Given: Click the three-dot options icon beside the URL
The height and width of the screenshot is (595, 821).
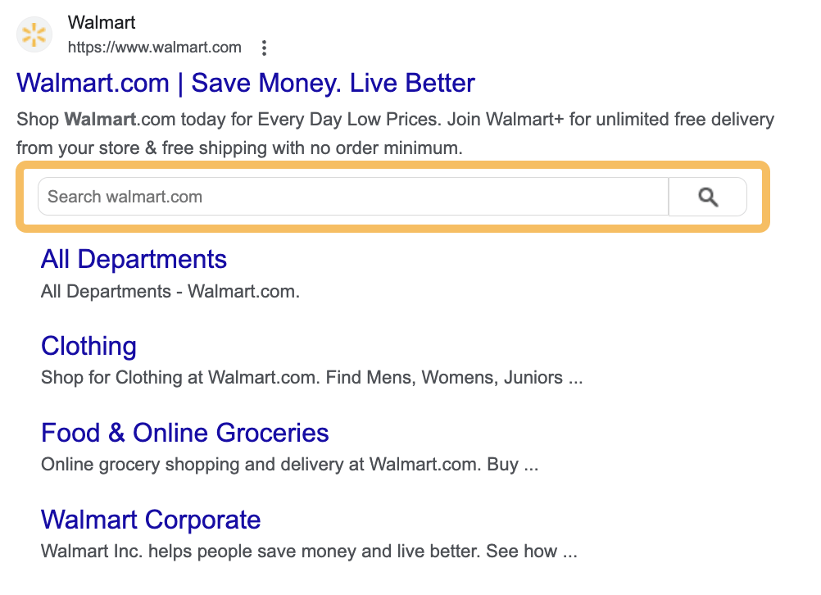Looking at the screenshot, I should pyautogui.click(x=264, y=48).
